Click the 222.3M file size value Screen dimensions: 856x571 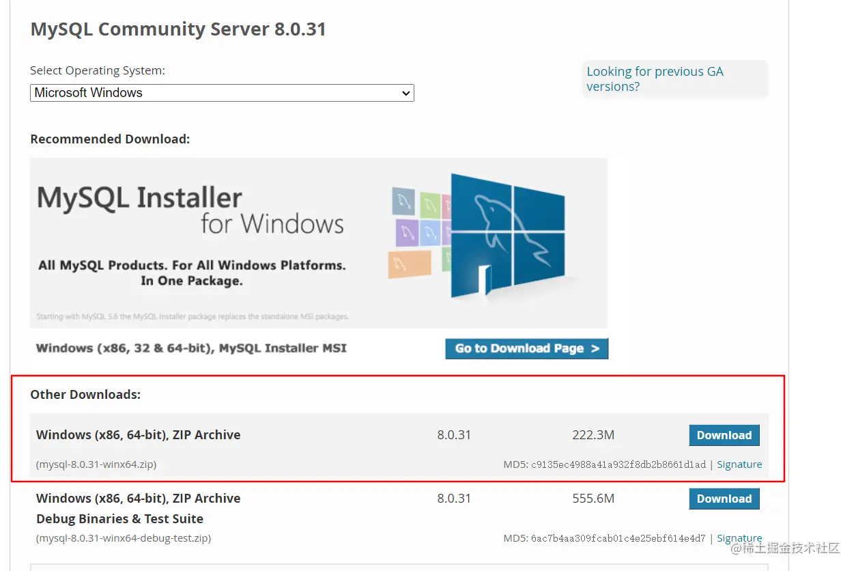coord(593,435)
